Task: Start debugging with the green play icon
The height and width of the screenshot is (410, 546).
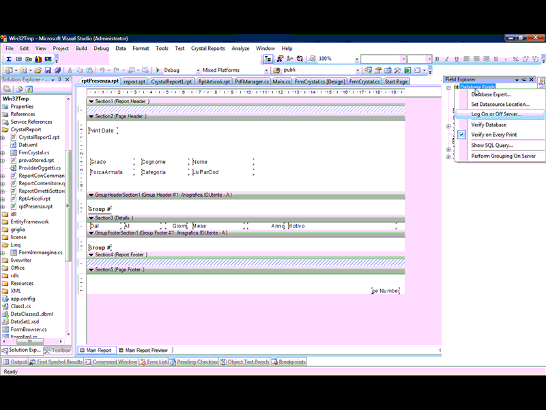Action: click(x=158, y=70)
